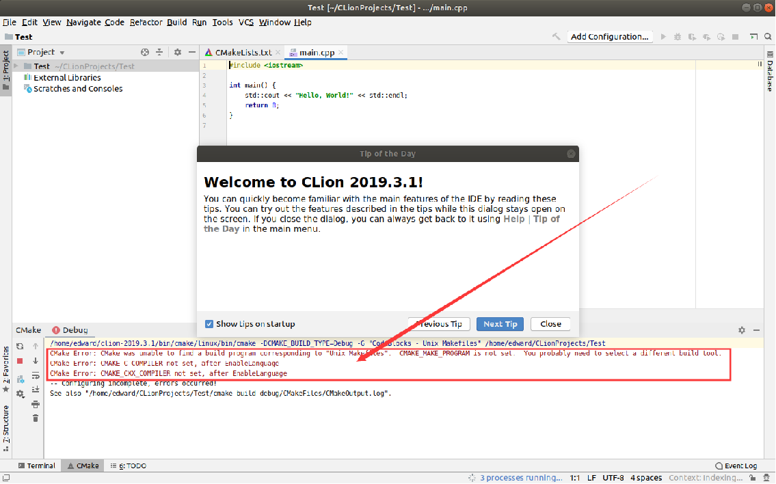Open the Terminal tool window
776x484 pixels.
pos(36,466)
